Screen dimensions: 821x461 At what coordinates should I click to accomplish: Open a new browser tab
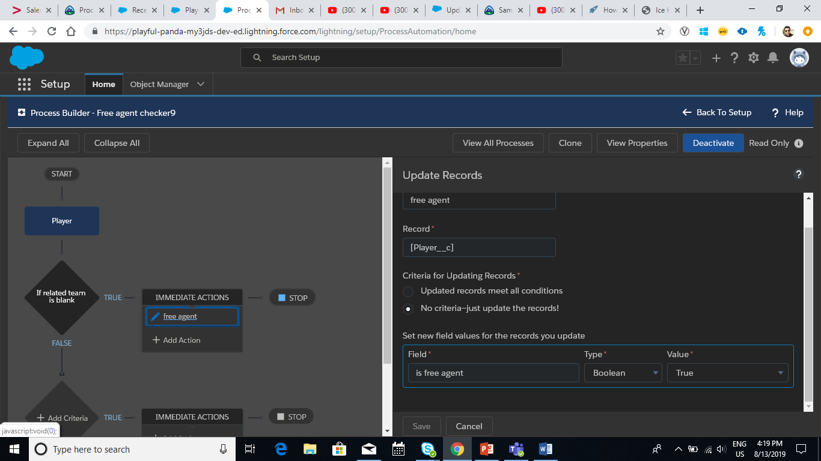coord(700,10)
